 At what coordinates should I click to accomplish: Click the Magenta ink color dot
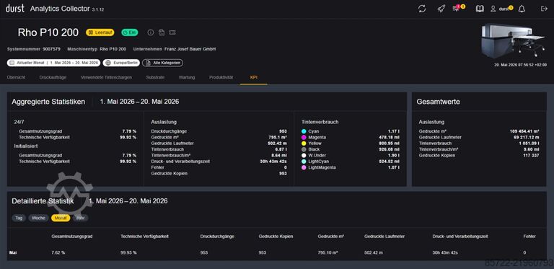[304, 137]
